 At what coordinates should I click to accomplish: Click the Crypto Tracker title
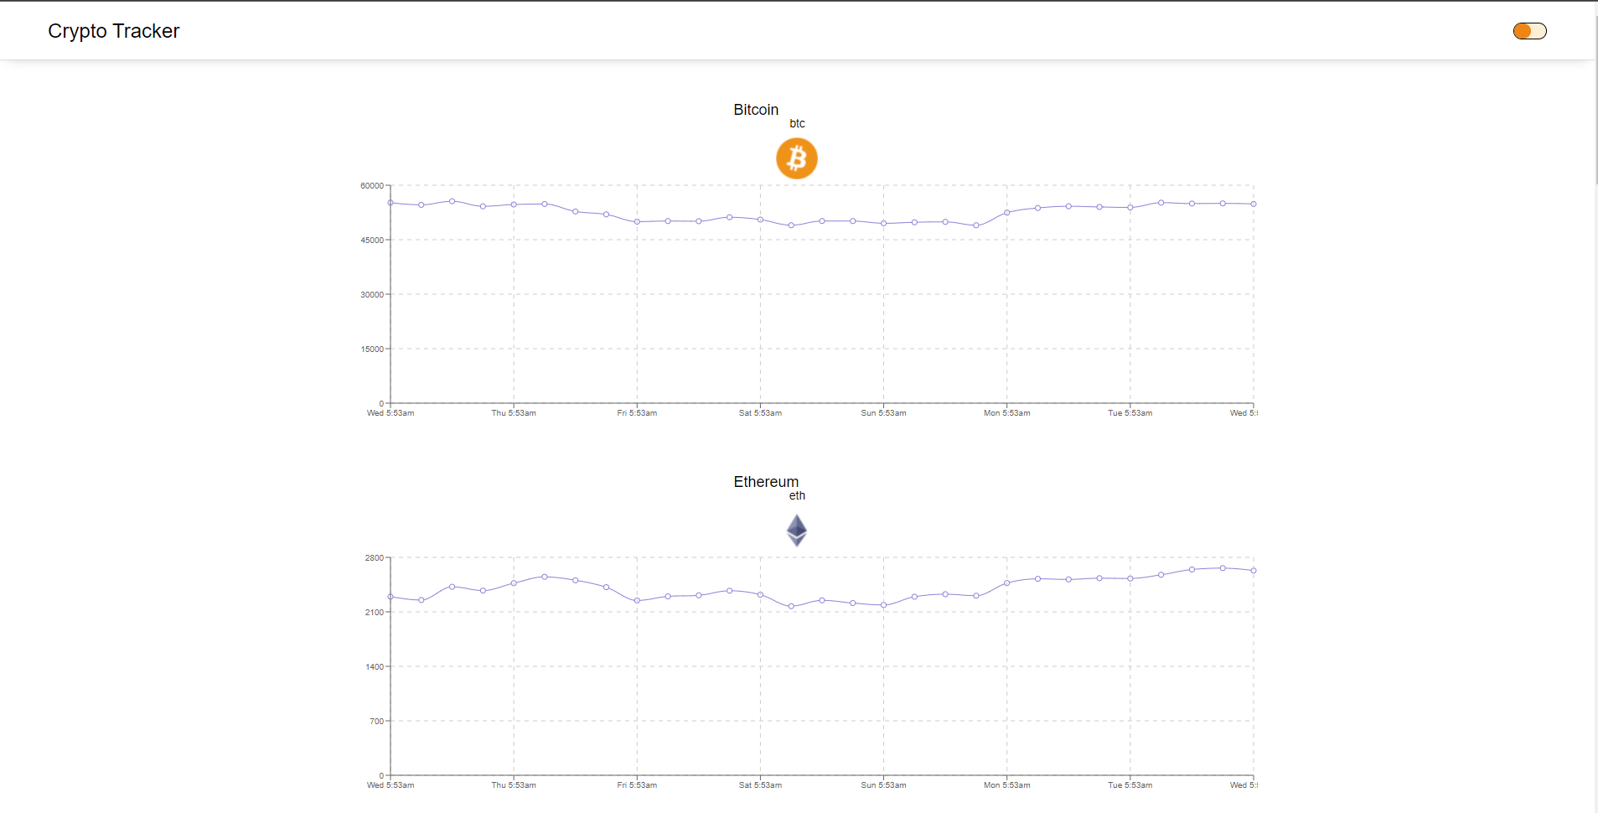(114, 31)
